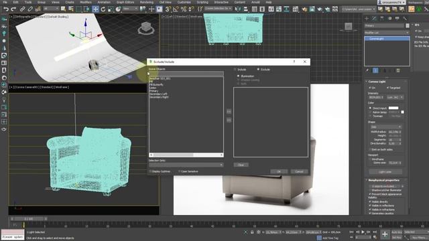The width and height of the screenshot is (429, 241).
Task: Open the Hierarchy panel icon
Action: pos(382,18)
